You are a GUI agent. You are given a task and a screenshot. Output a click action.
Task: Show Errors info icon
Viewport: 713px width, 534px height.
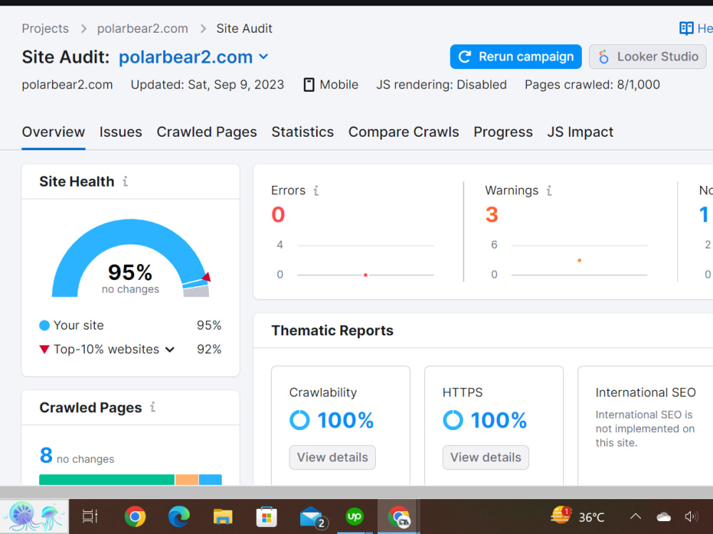pos(316,191)
